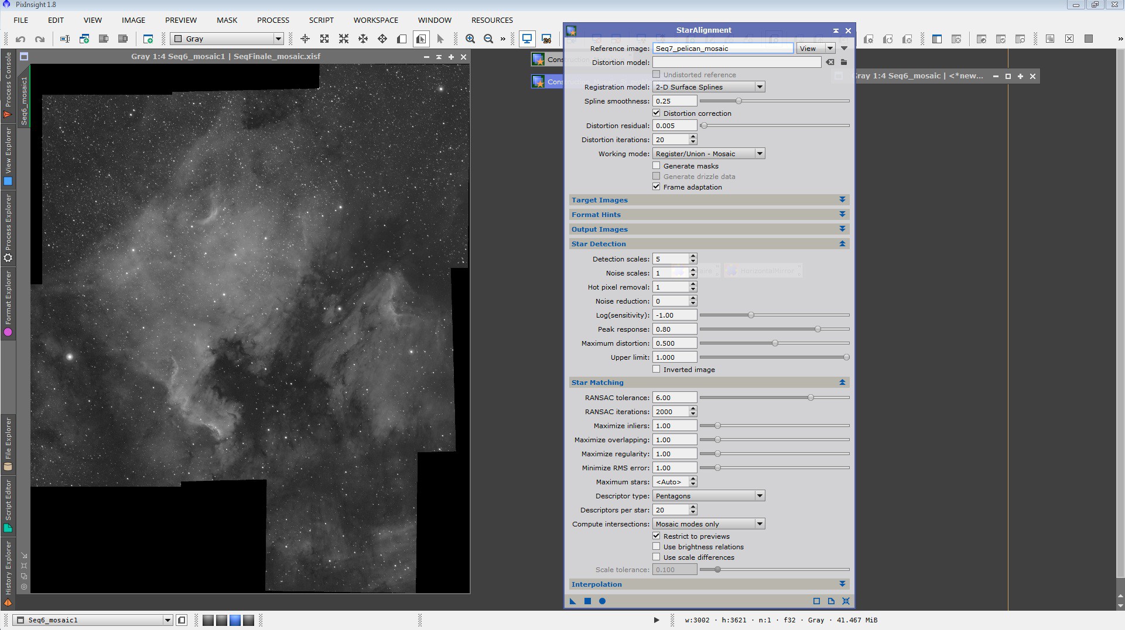Open the SCRIPT menu
Image resolution: width=1125 pixels, height=630 pixels.
pyautogui.click(x=321, y=20)
